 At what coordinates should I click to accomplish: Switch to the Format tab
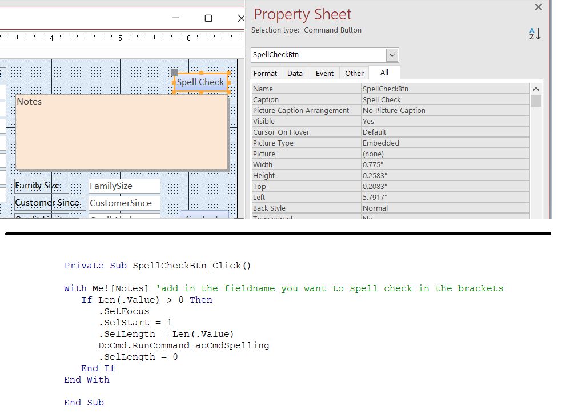265,73
